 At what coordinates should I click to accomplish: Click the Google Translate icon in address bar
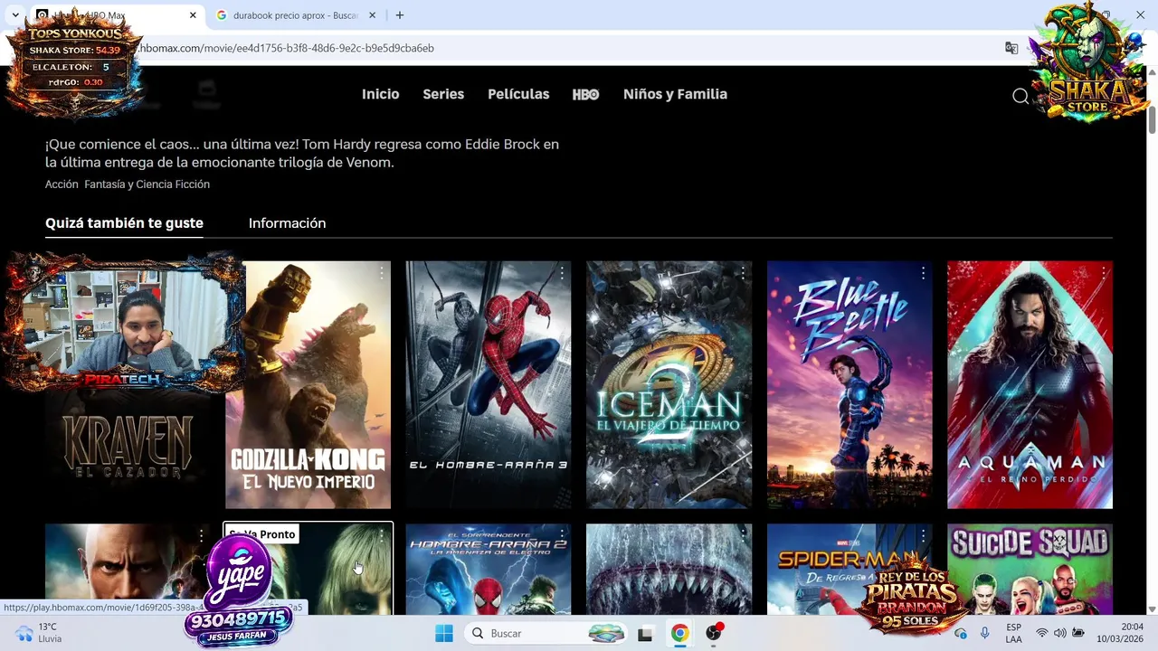(1011, 48)
